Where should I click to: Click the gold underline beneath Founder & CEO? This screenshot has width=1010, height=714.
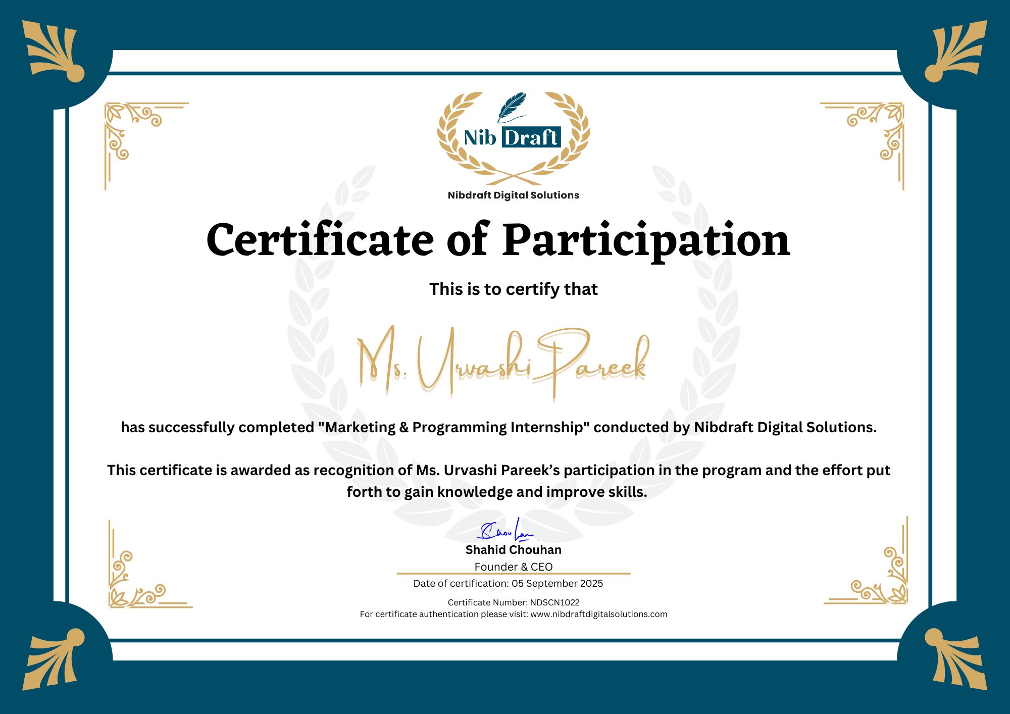click(513, 574)
